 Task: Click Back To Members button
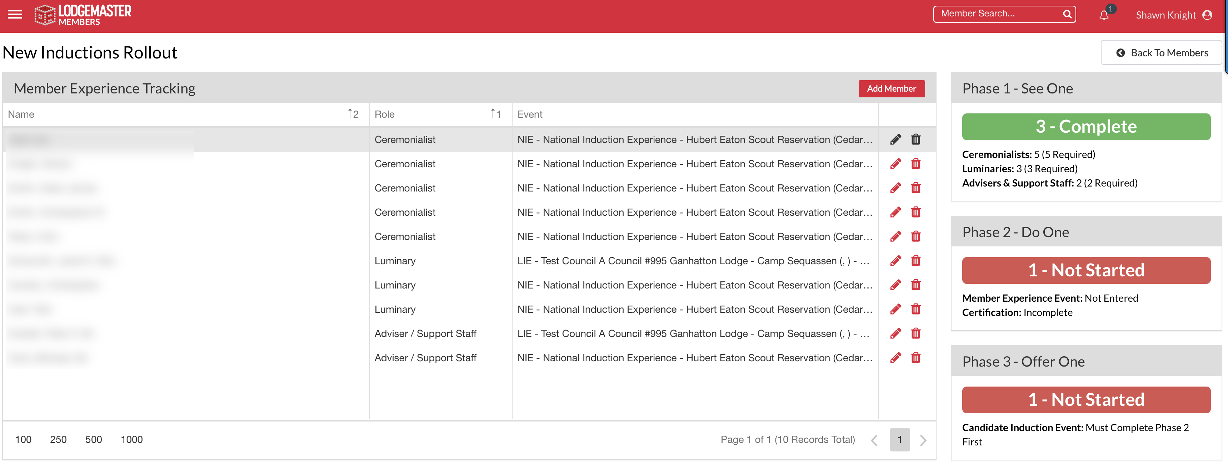[1161, 53]
